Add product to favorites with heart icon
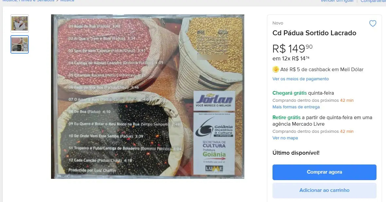This screenshot has width=386, height=202. pos(373,23)
